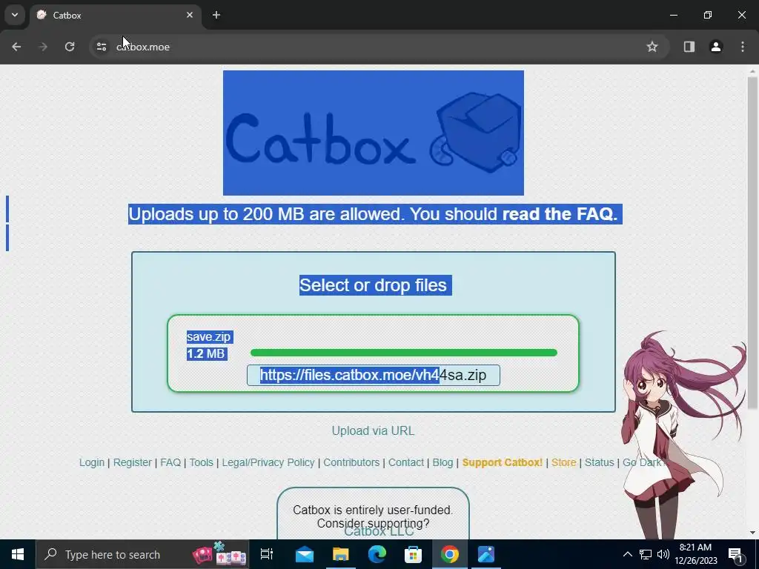Open File Explorer from taskbar
Image resolution: width=759 pixels, height=569 pixels.
[x=341, y=554]
